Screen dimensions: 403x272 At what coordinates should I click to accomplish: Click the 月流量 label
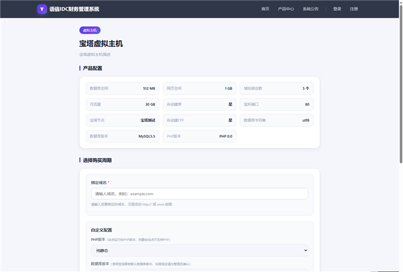point(95,104)
